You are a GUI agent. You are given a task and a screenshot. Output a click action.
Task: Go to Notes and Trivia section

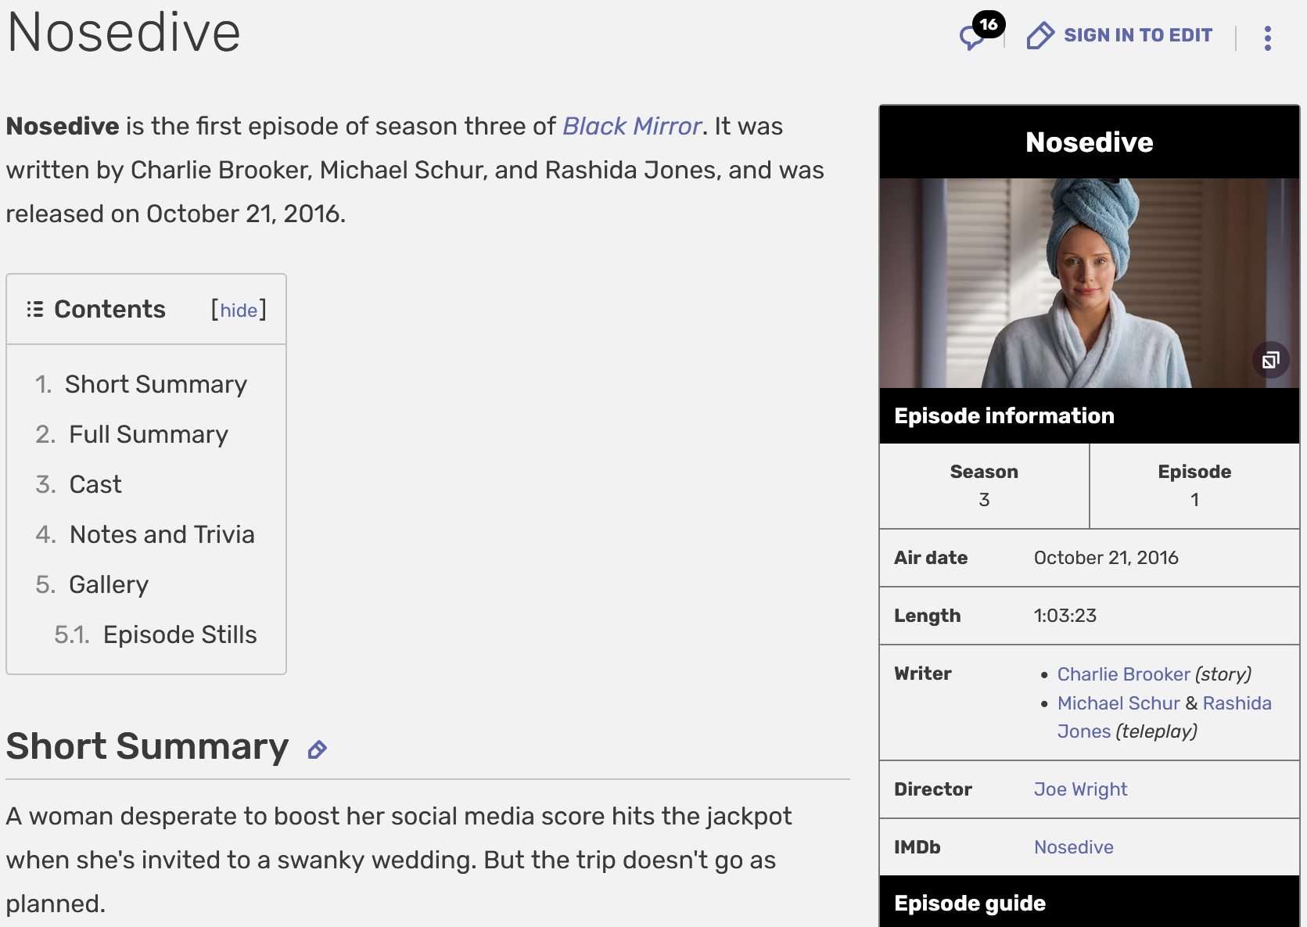[162, 534]
